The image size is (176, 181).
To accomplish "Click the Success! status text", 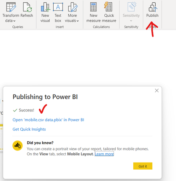I will (26, 110).
